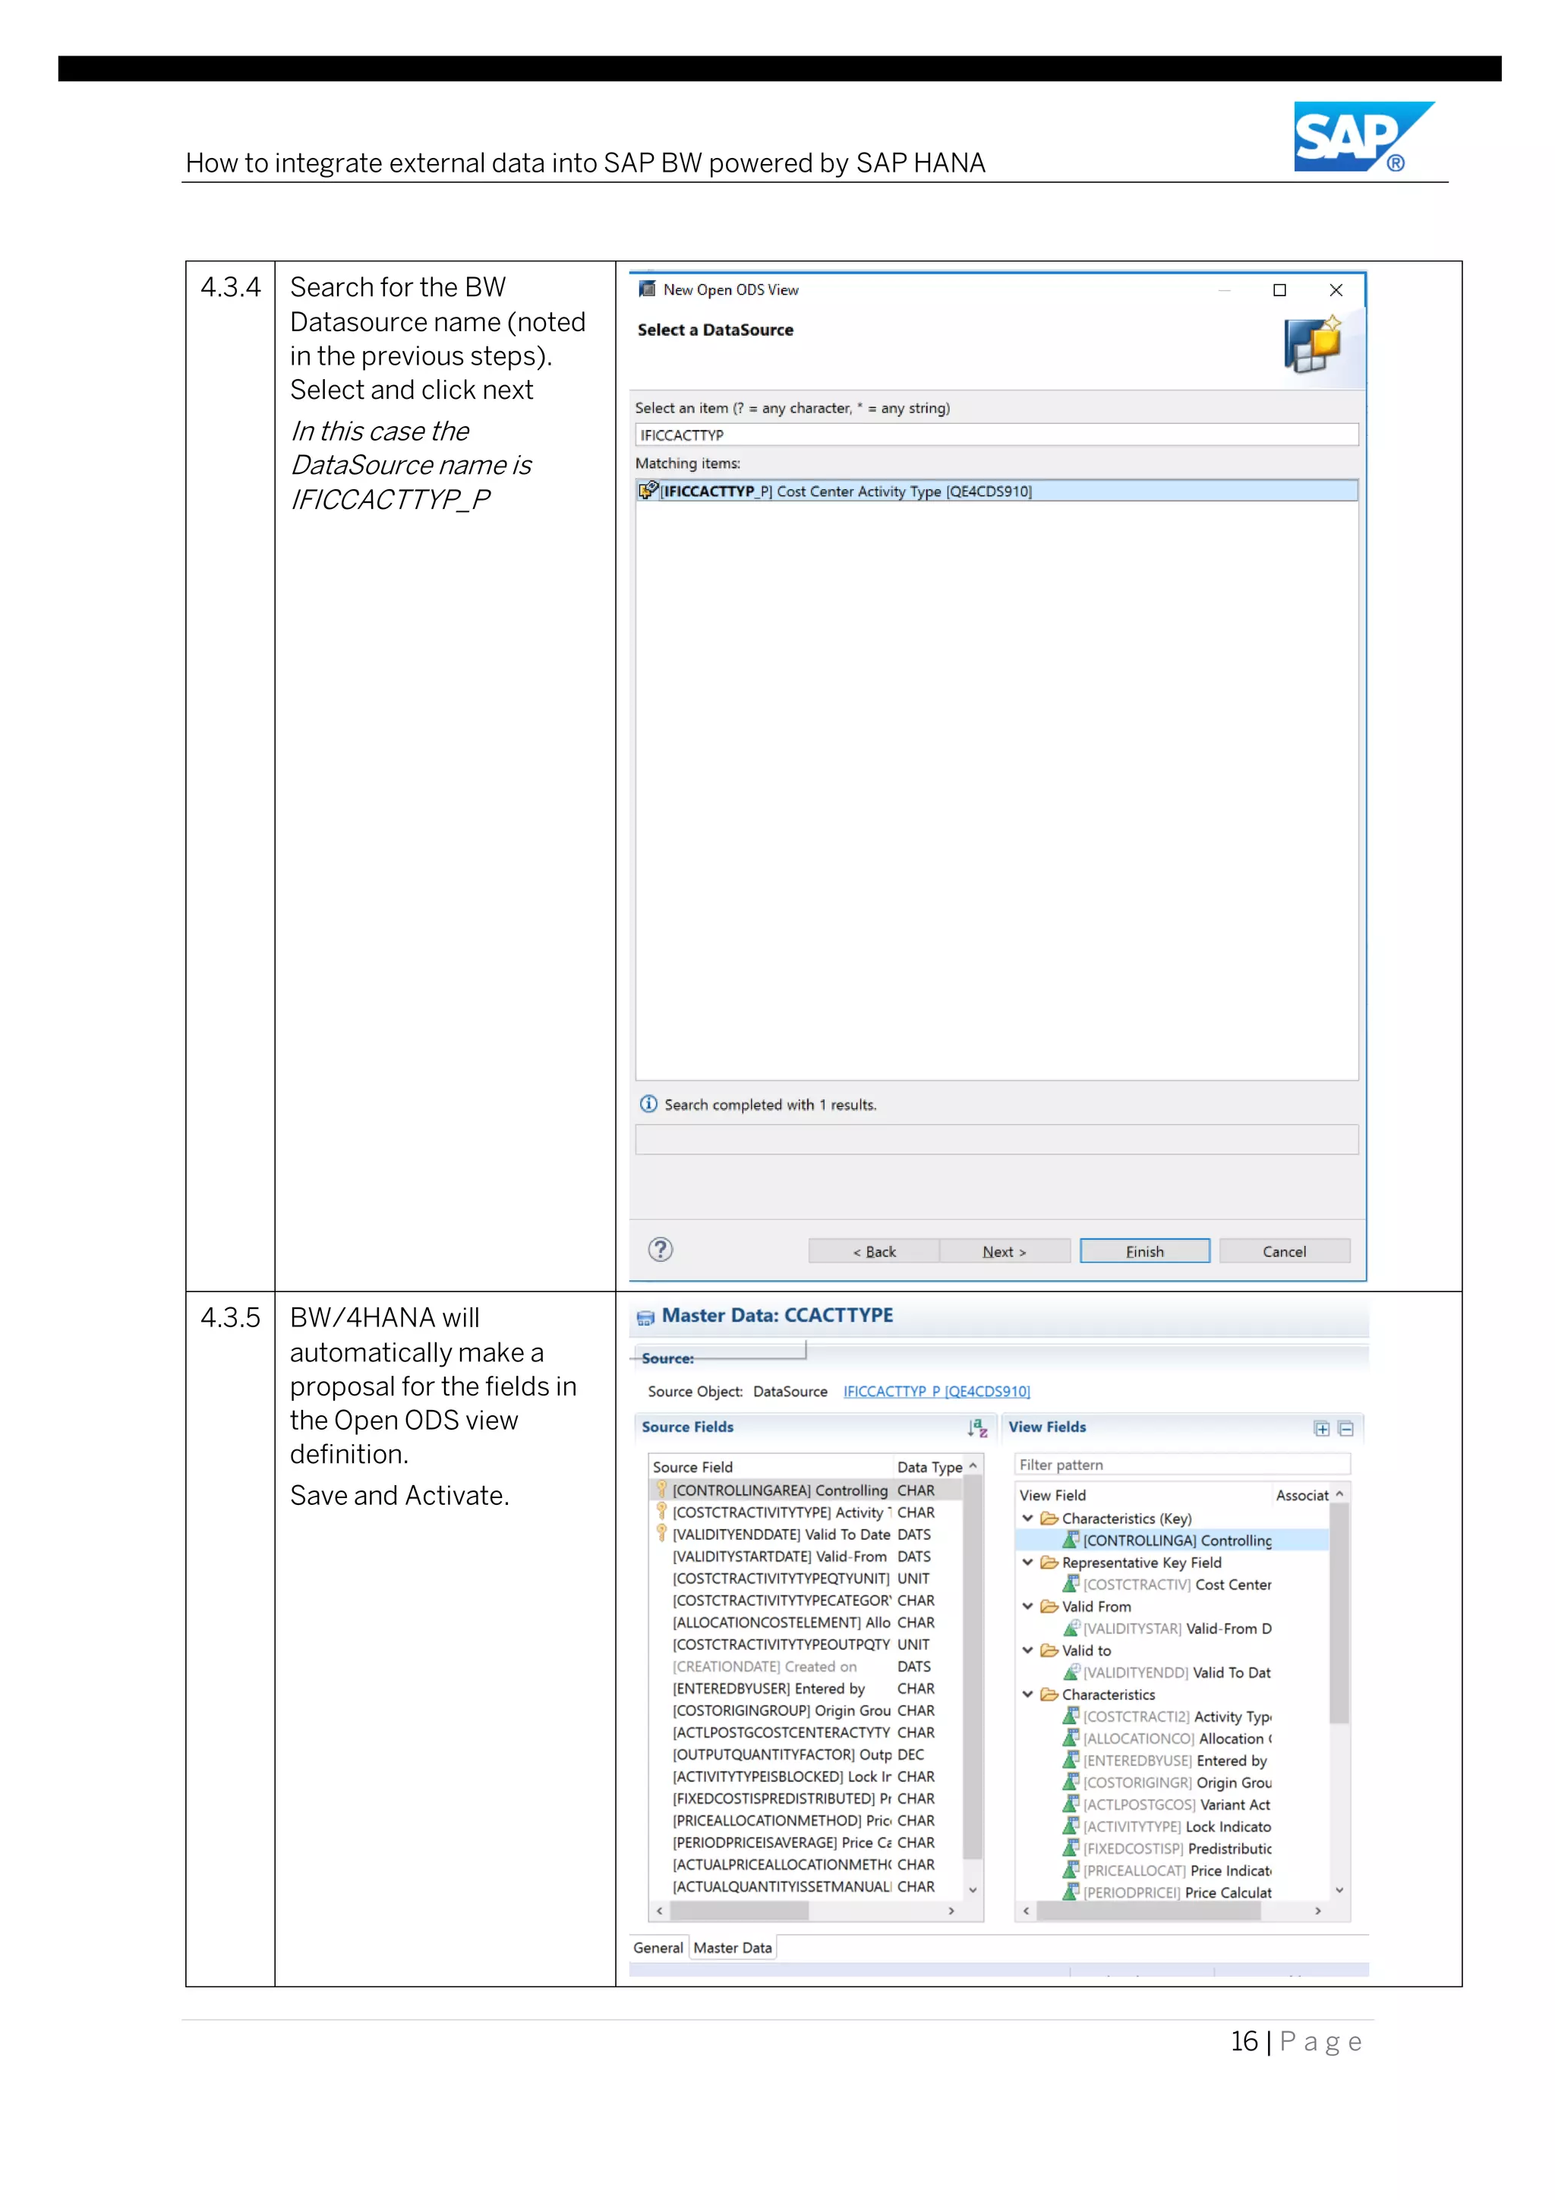Open the IFICCACTTYP_P [QE4CDS910] DataSource link
Screen dimensions: 1555x2200
936,1391
